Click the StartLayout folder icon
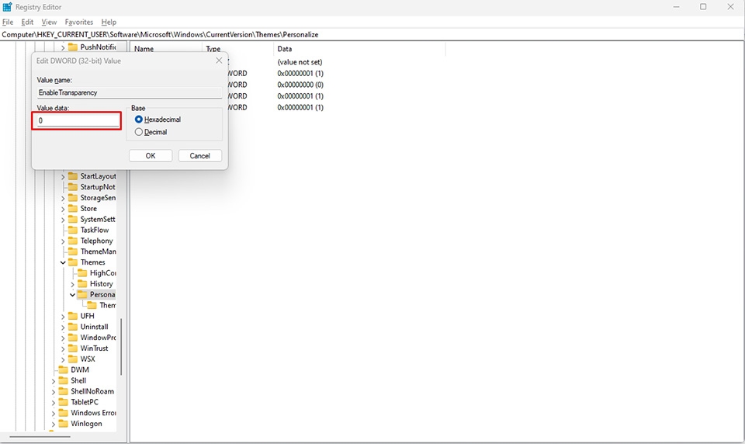 pyautogui.click(x=73, y=176)
